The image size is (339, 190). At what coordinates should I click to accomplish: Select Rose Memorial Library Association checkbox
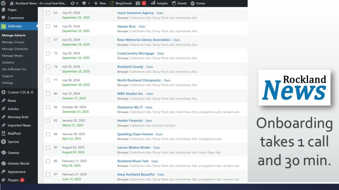tap(48, 40)
